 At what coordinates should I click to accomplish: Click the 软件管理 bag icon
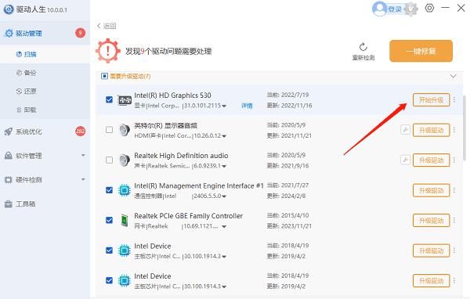point(8,156)
